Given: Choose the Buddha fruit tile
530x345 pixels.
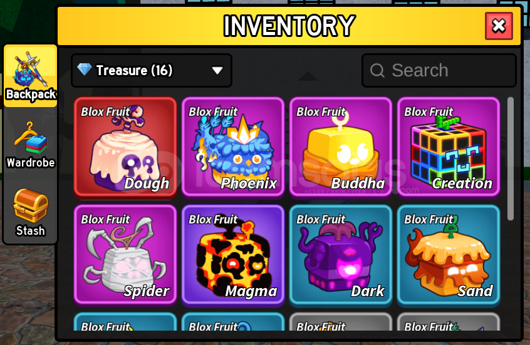Looking at the screenshot, I should coord(341,147).
